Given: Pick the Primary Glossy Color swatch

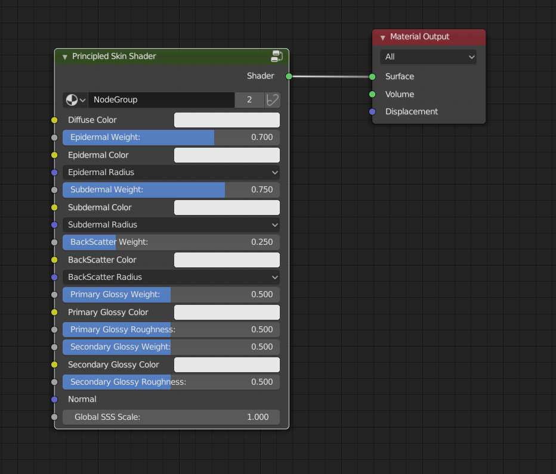Looking at the screenshot, I should [x=227, y=312].
